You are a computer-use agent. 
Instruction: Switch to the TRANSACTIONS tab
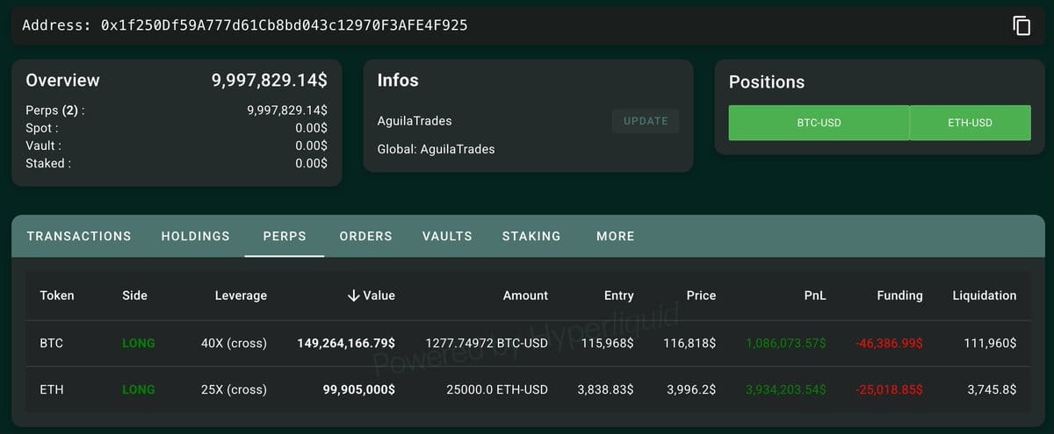(x=79, y=236)
